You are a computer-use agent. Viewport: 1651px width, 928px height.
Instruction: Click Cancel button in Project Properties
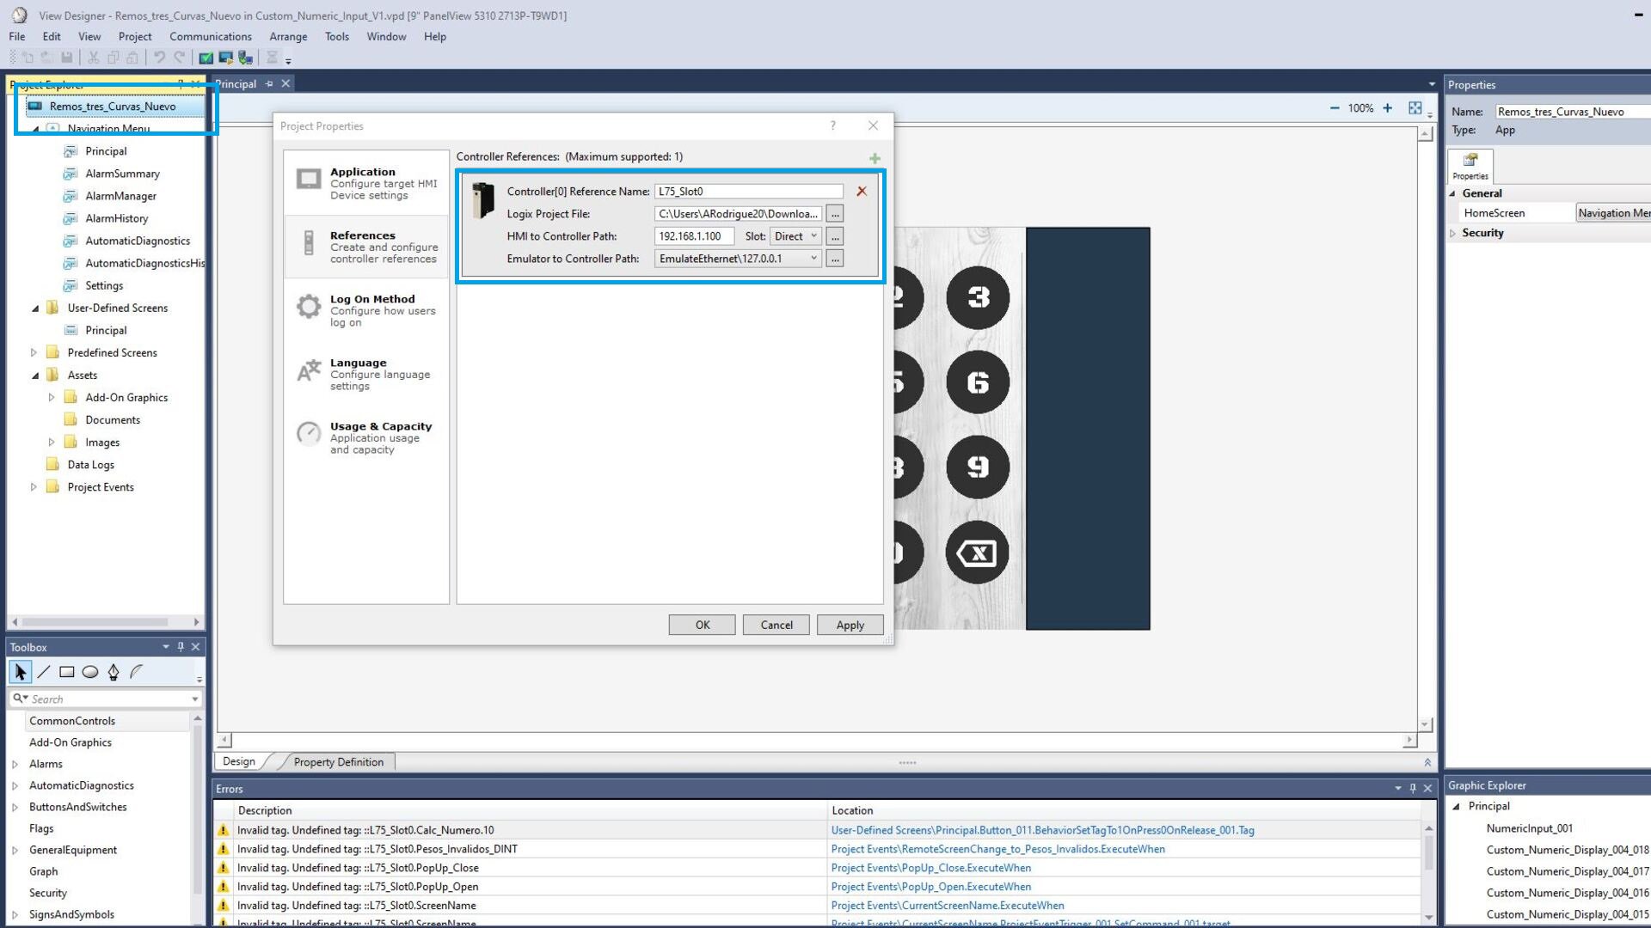click(x=776, y=625)
